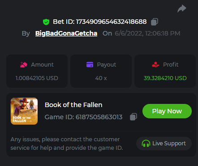The image size is (198, 166).
Task: Click the 40 x payout value
Action: tap(101, 78)
